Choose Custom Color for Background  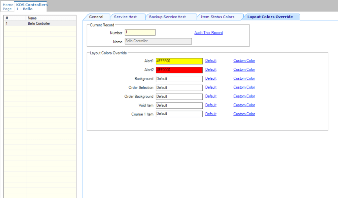(244, 78)
